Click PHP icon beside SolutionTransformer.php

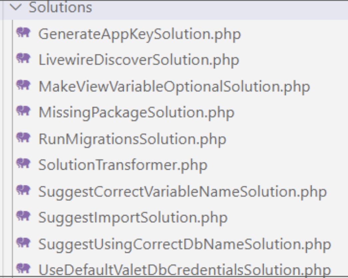[x=23, y=164]
